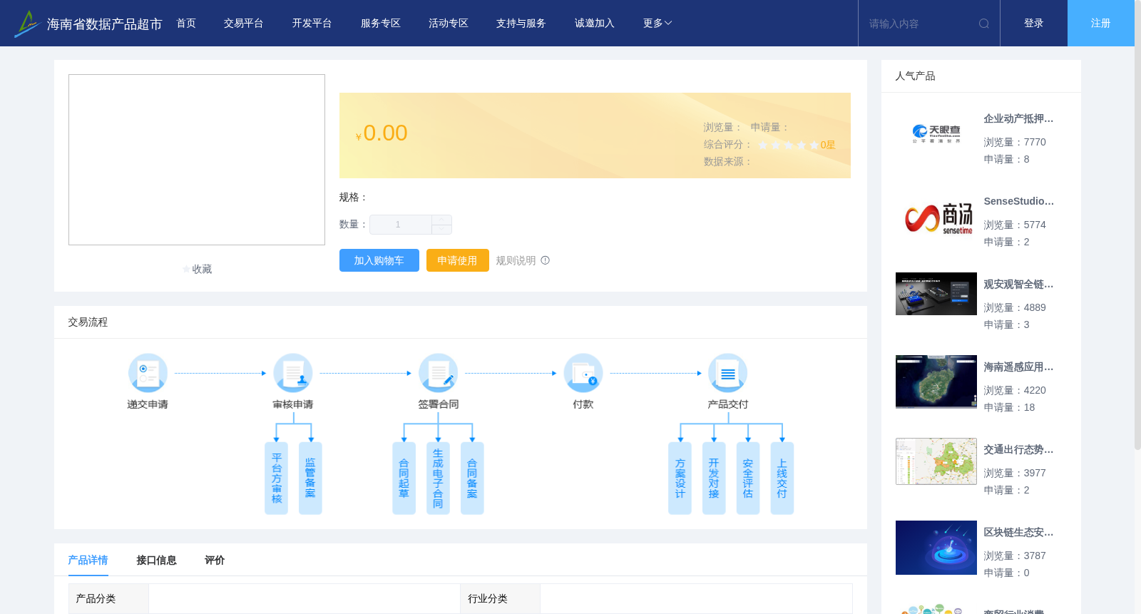Go to 首页 in navigation bar
The height and width of the screenshot is (614, 1141).
(x=186, y=24)
